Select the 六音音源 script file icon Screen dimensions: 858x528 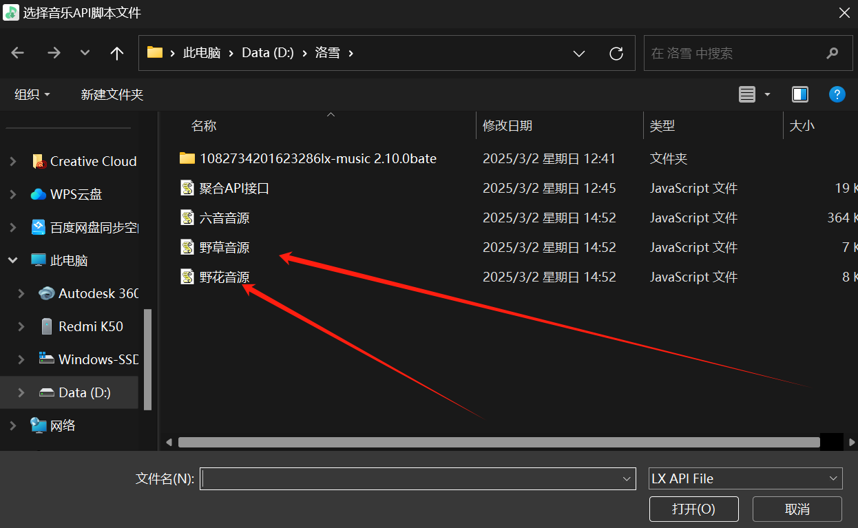tap(187, 218)
